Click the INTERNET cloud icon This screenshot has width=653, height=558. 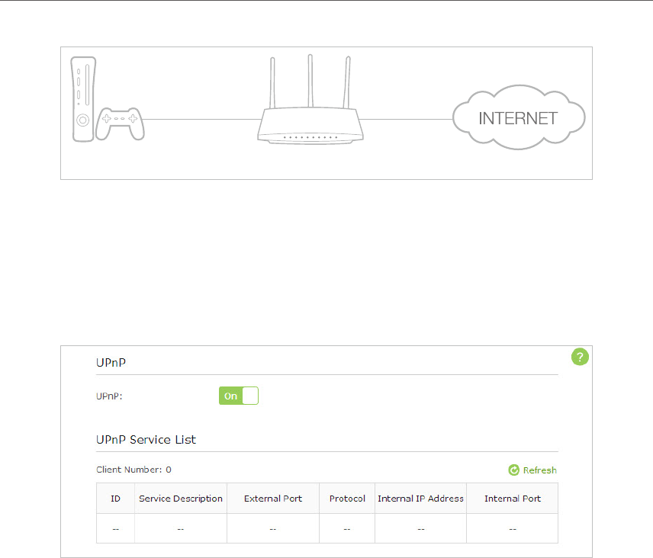[519, 117]
